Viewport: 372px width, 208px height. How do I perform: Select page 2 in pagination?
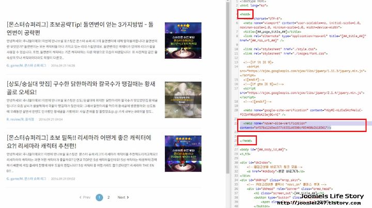pyautogui.click(x=109, y=197)
